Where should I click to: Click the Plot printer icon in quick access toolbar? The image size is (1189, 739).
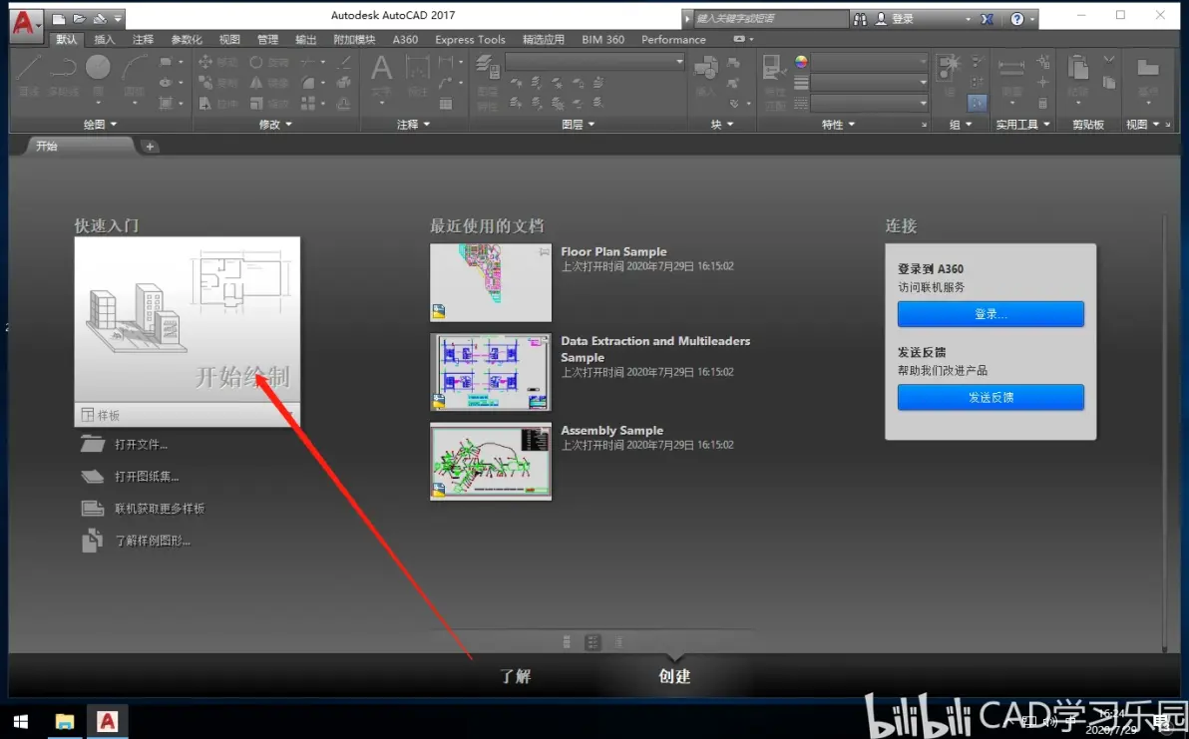tap(100, 18)
